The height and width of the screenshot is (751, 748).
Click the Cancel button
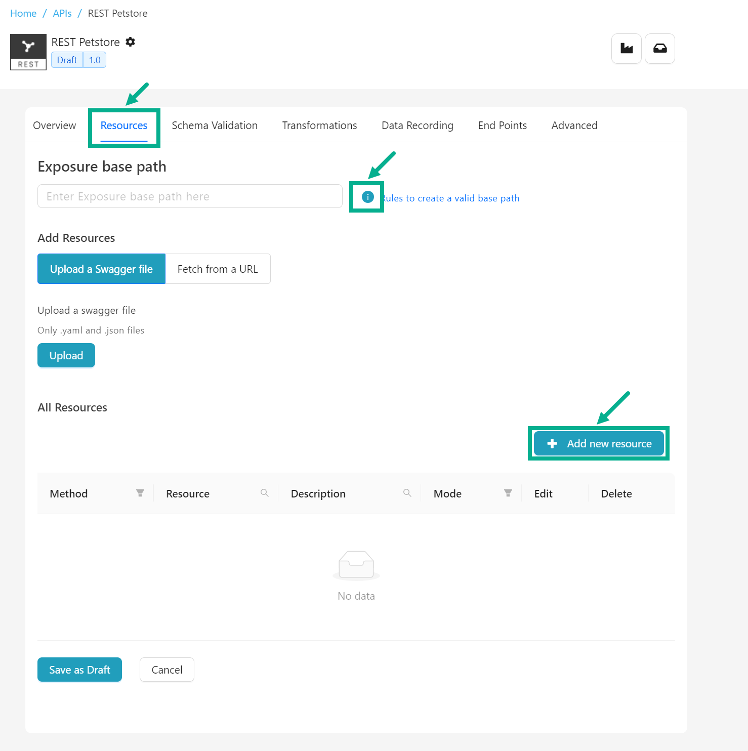(167, 670)
